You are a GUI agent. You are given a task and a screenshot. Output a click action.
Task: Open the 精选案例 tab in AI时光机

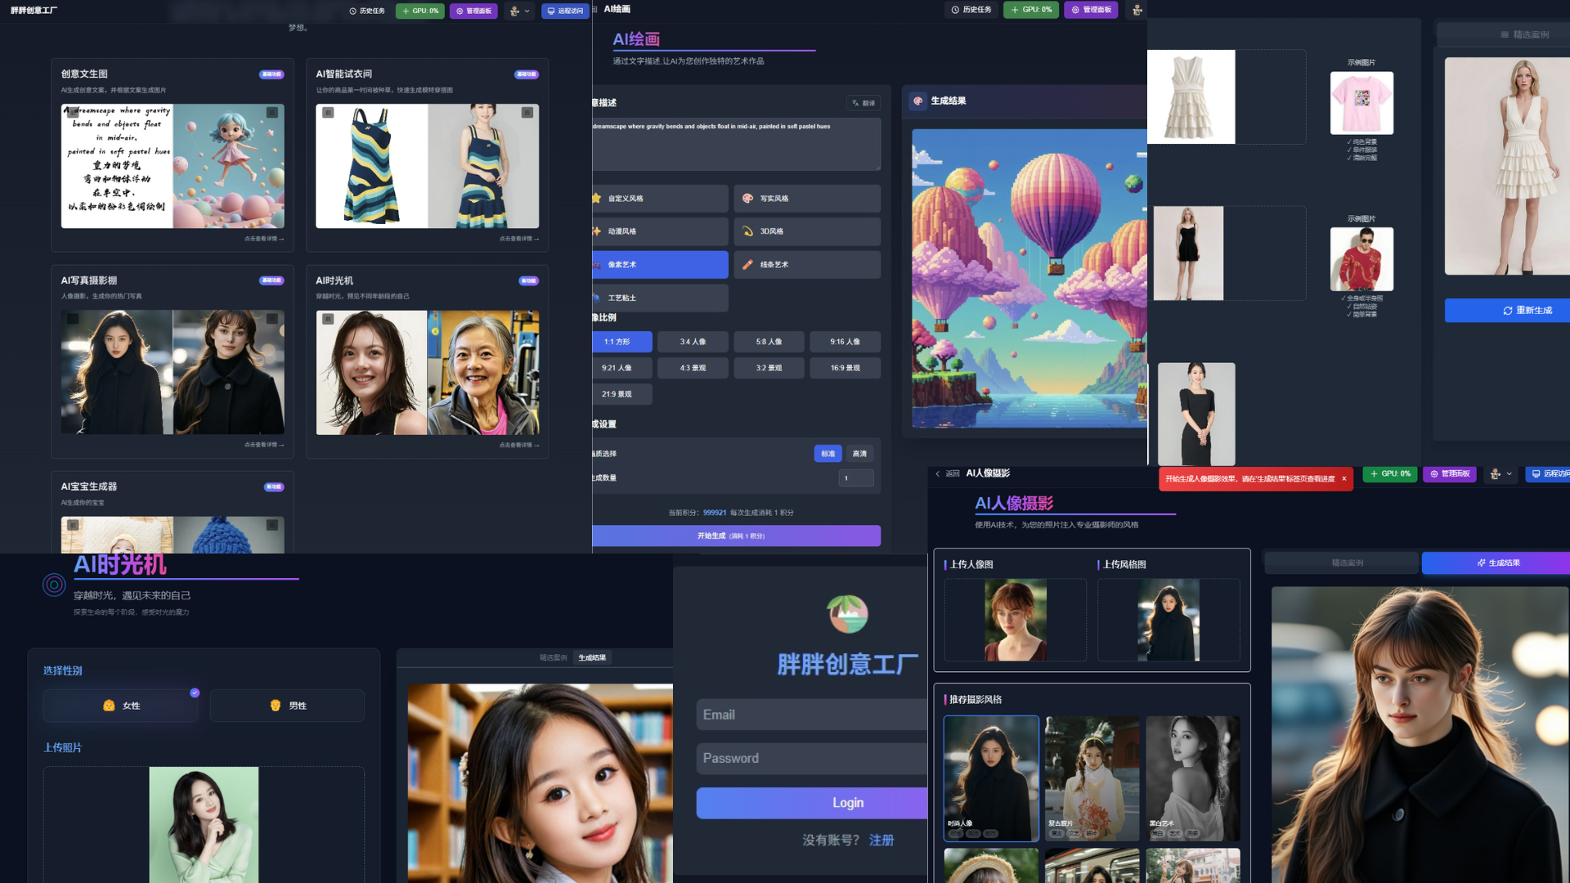(x=553, y=657)
